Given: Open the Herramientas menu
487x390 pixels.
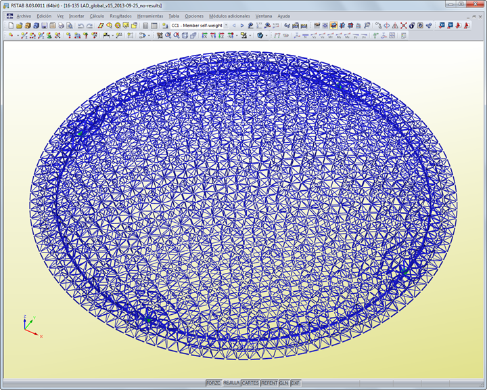Looking at the screenshot, I should click(150, 16).
